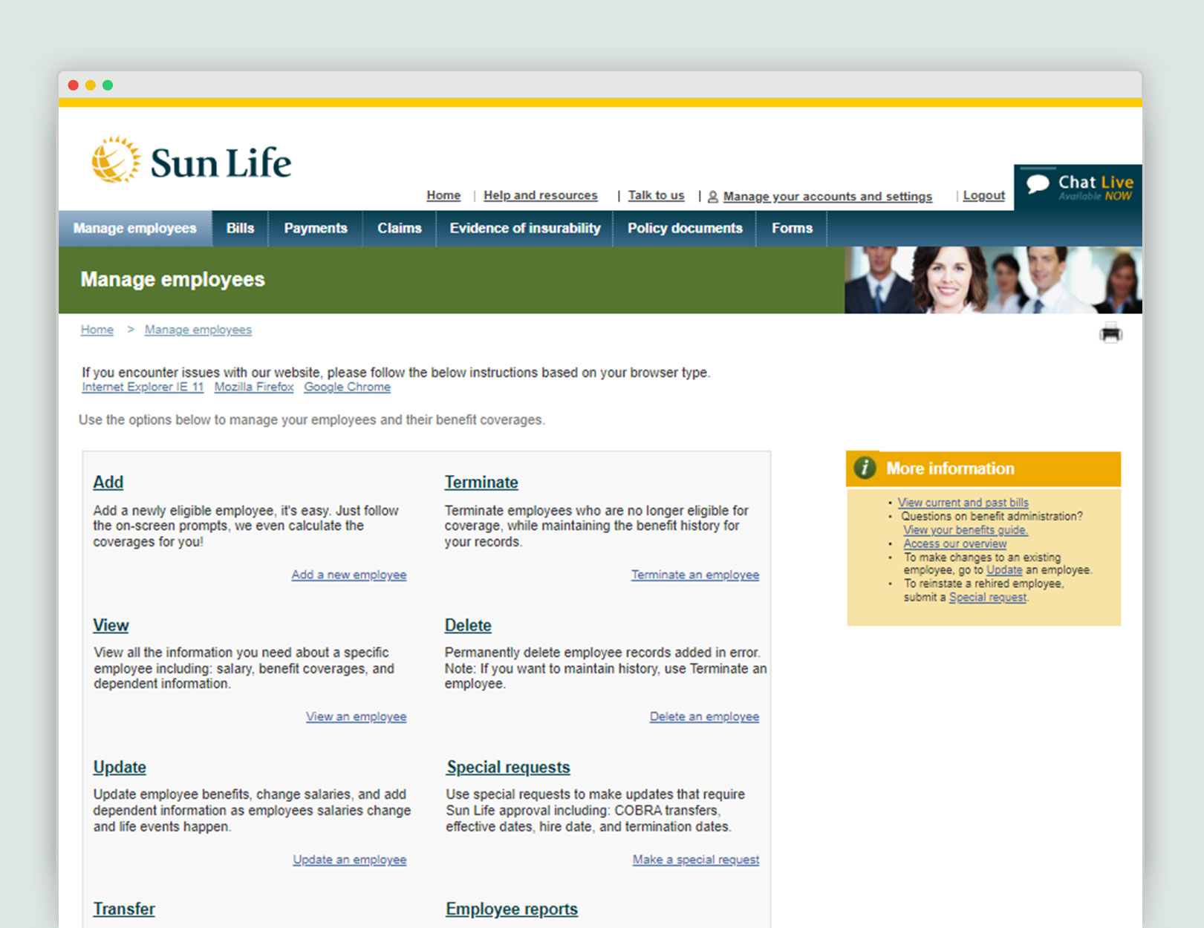This screenshot has width=1204, height=928.
Task: Click Special request link in sidebar
Action: [988, 598]
